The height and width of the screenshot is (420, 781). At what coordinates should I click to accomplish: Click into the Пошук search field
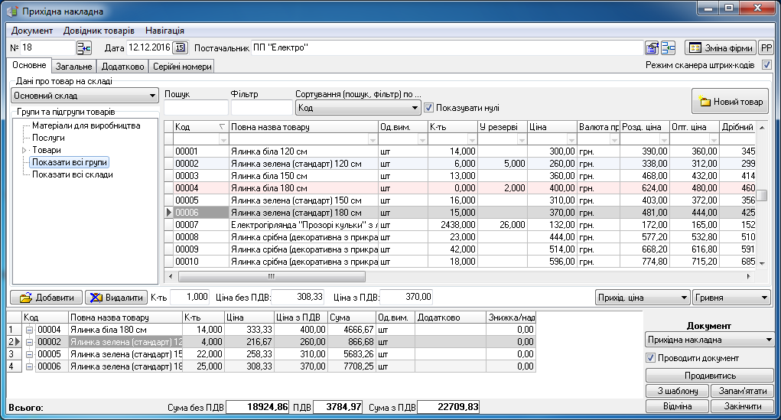click(x=196, y=108)
